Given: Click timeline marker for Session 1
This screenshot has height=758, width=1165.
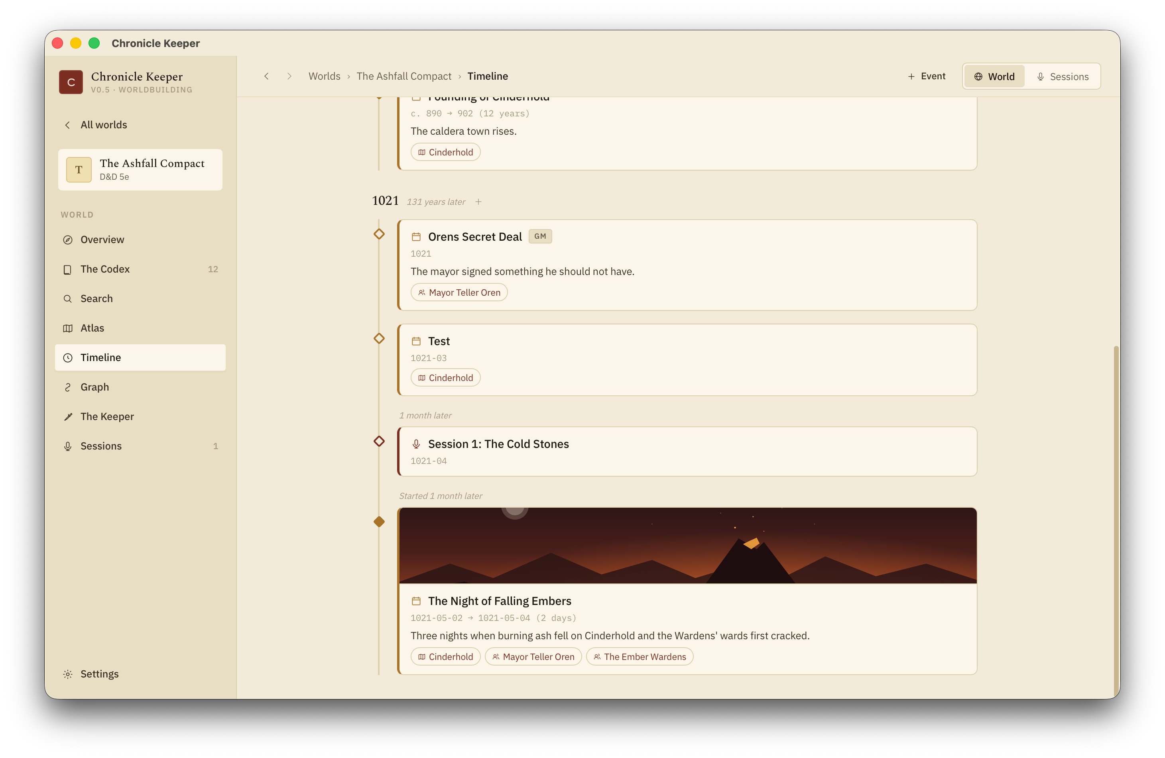Looking at the screenshot, I should click(379, 442).
